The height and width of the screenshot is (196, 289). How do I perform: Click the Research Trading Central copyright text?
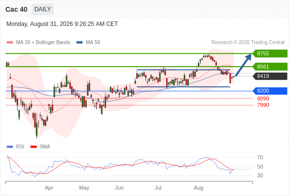(248, 43)
